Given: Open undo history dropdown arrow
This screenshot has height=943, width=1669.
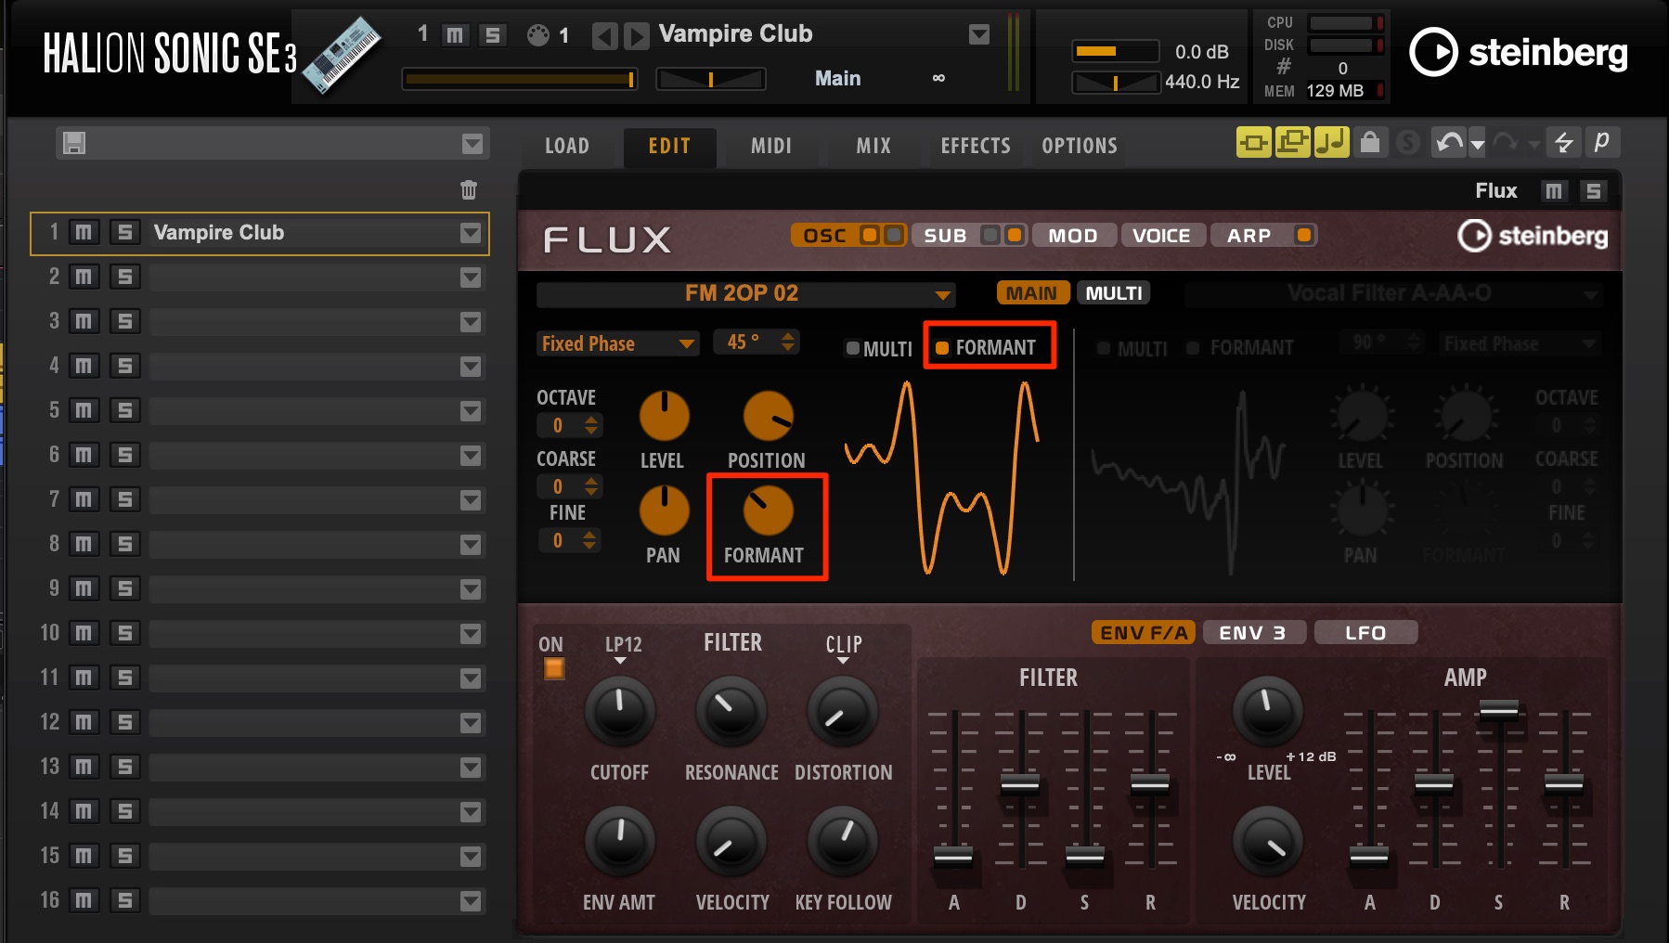Looking at the screenshot, I should point(1478,144).
